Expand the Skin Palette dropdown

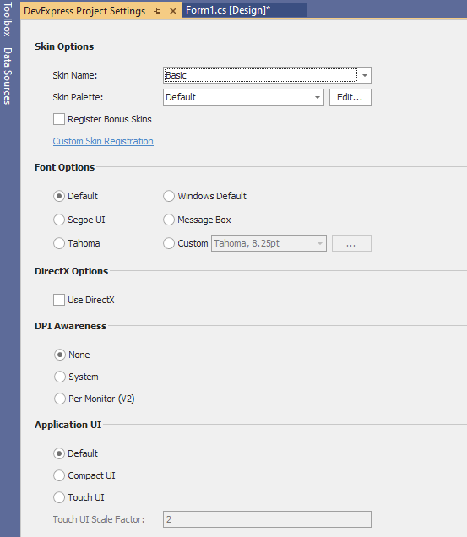[318, 97]
